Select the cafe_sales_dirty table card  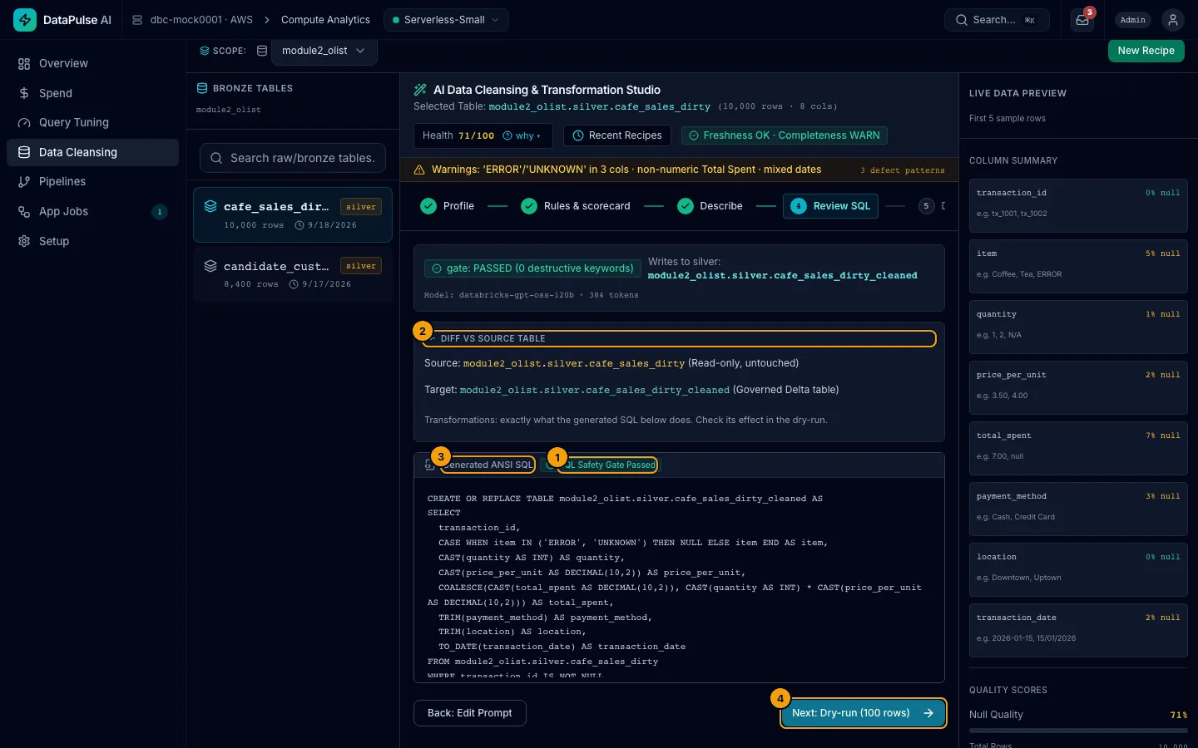pos(293,214)
